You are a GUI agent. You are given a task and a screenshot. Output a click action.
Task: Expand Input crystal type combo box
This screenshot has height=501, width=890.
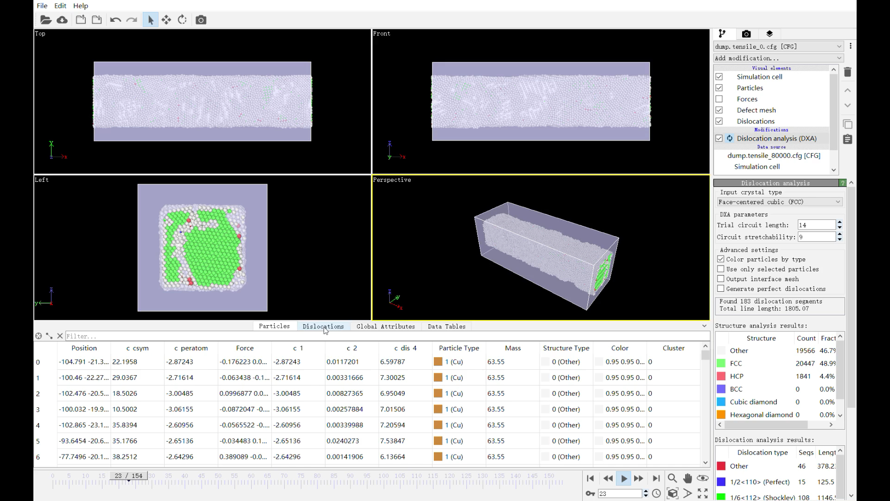click(779, 202)
